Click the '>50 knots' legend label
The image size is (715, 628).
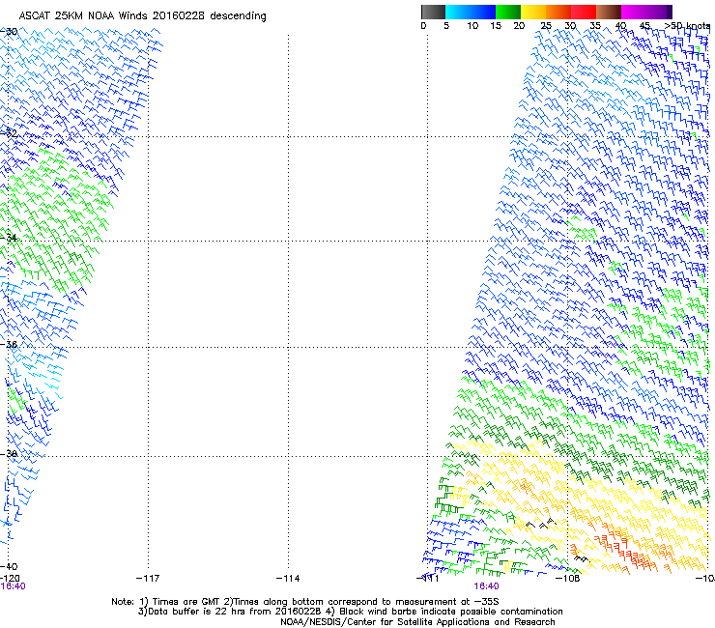[687, 26]
